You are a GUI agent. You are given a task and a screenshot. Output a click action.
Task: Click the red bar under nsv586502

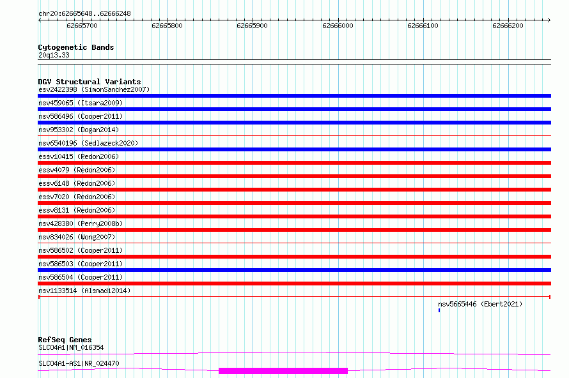coord(294,257)
